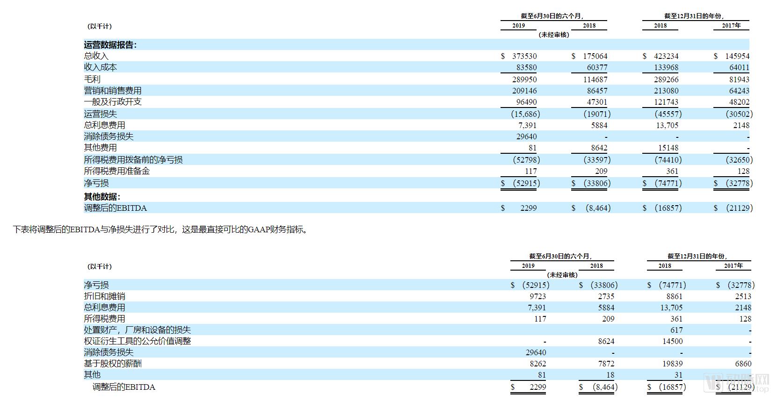This screenshot has height=401, width=777.
Task: Click the 折旧和摊销 value 9723
Action: point(537,296)
